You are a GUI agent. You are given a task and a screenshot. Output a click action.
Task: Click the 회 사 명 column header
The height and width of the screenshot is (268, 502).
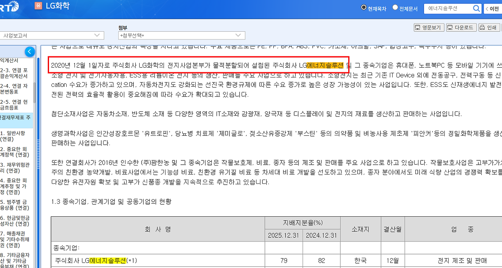(158, 229)
